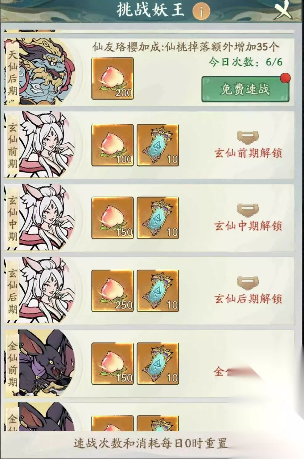Screen dimensions: 304x459
Task: Select the 150 peach reward in 玄仙中期 row
Action: [x=113, y=218]
